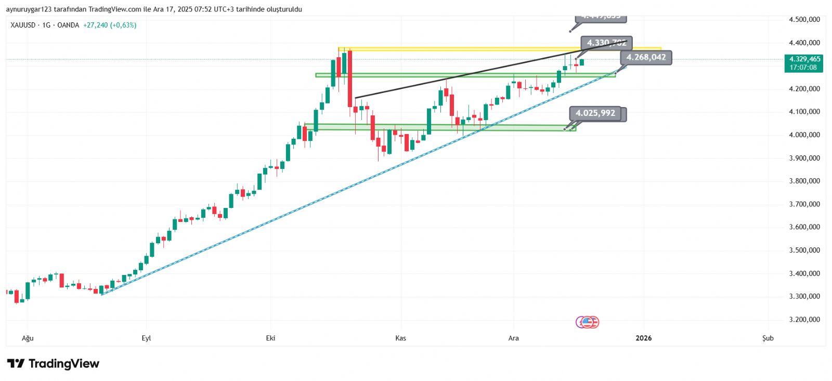Click the large red candle at October peak

tap(350, 78)
